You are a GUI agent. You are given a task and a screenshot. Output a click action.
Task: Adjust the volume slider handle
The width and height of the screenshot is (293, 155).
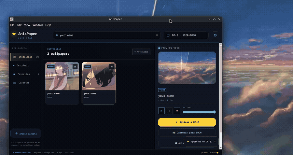[214, 112]
